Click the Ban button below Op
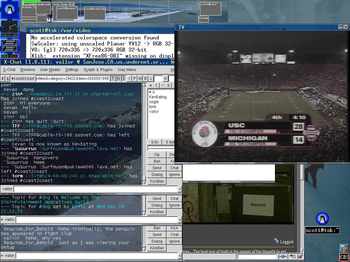 157,161
